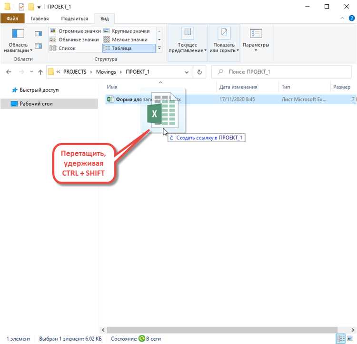Screen dimensions: 357x344
Task: Choose Обычные значки layout
Action: click(x=74, y=39)
